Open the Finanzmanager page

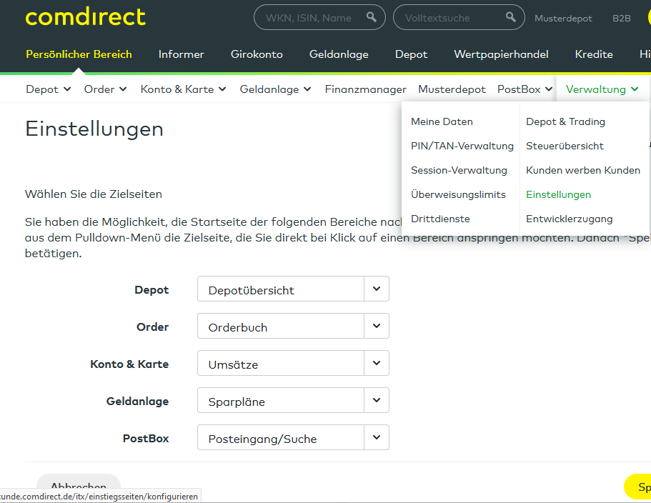pyautogui.click(x=365, y=89)
